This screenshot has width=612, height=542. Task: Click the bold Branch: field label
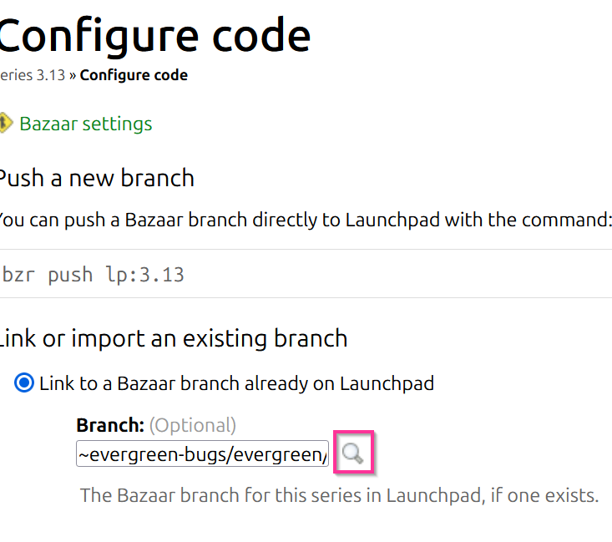109,425
